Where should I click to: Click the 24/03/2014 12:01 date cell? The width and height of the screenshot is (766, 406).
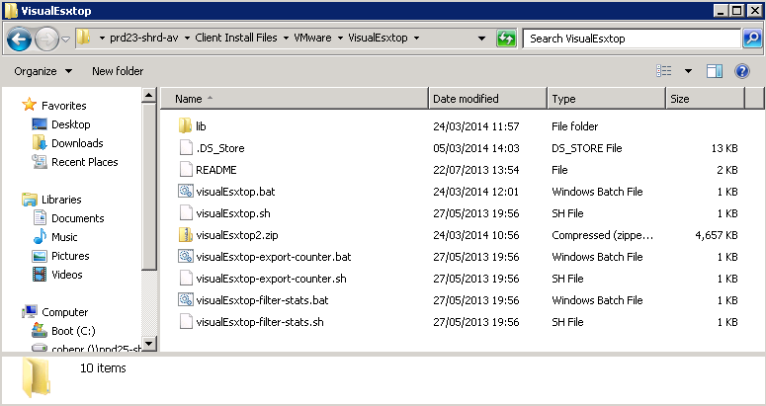point(475,192)
